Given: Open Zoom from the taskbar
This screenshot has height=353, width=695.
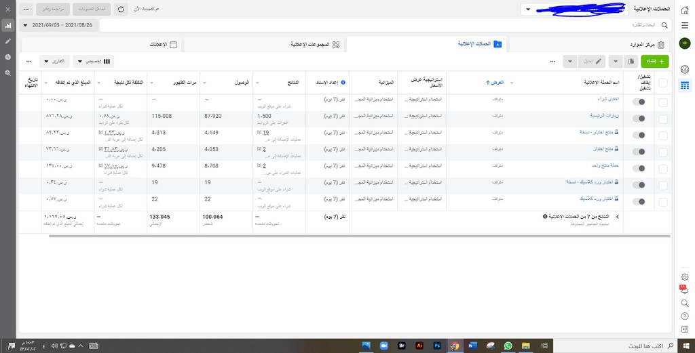Looking at the screenshot, I should pyautogui.click(x=383, y=346).
